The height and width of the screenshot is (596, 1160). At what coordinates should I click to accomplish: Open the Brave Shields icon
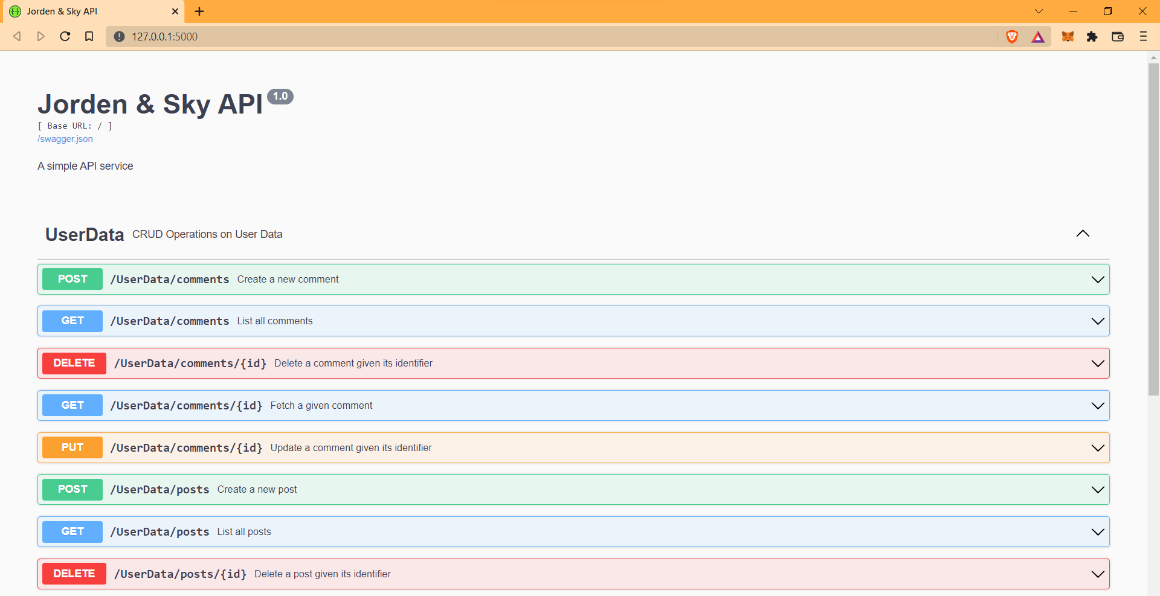point(1011,36)
